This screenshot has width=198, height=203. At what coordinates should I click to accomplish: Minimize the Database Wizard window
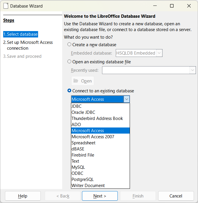point(155,6)
